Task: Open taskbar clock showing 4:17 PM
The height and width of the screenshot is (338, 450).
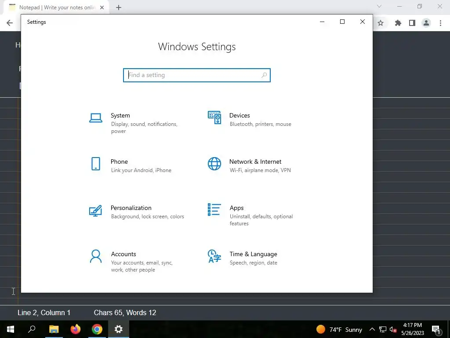Action: [x=412, y=329]
